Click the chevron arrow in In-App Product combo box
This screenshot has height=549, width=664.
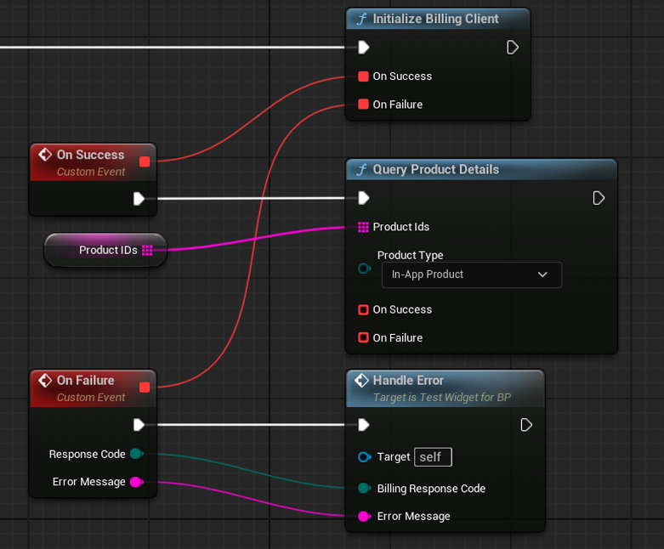(542, 274)
